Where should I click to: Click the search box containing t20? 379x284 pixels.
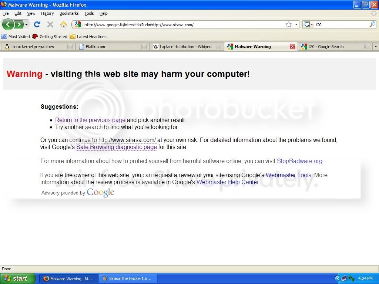click(x=341, y=24)
